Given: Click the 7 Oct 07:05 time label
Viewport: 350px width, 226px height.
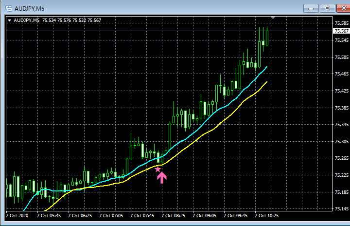Looking at the screenshot, I should [111, 216].
